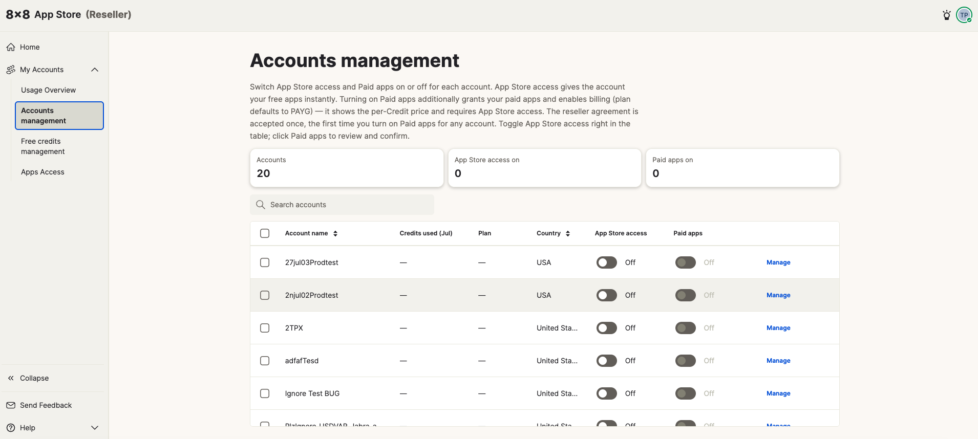
Task: Click Collapse sidebar label
Action: [x=34, y=378]
